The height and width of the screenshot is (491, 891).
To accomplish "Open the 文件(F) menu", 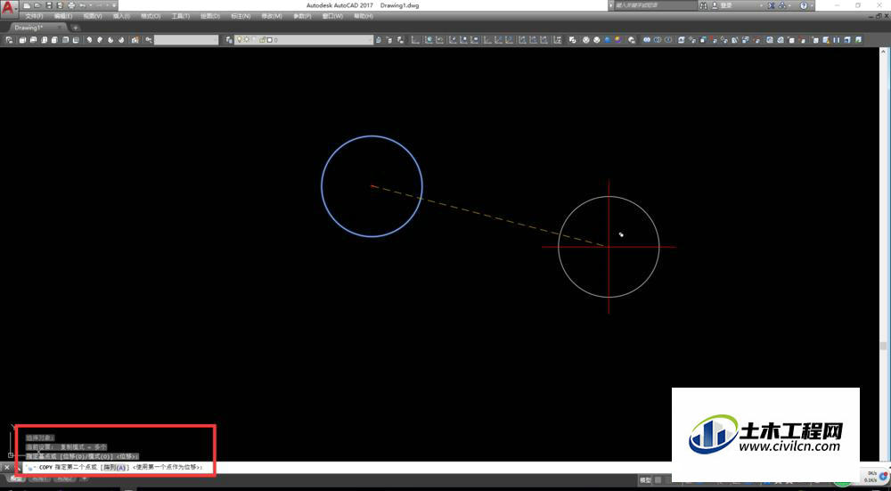I will (34, 16).
